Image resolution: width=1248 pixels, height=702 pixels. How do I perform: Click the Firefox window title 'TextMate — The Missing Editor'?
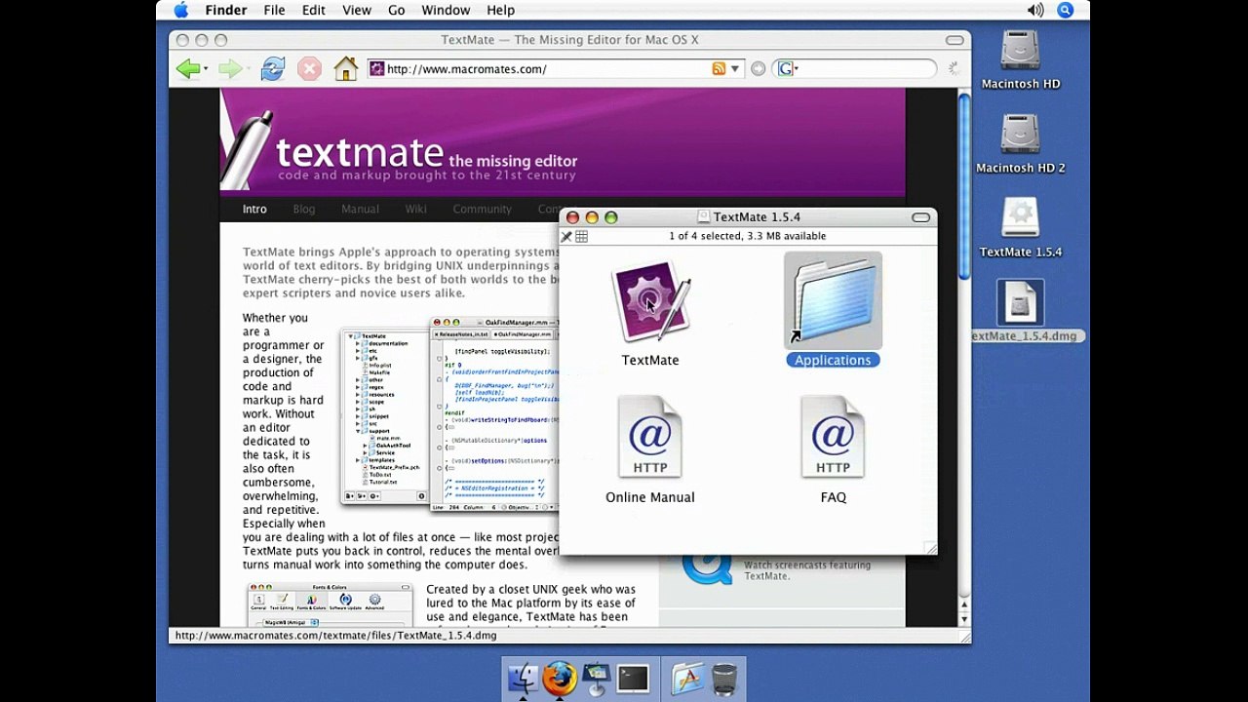(x=569, y=40)
